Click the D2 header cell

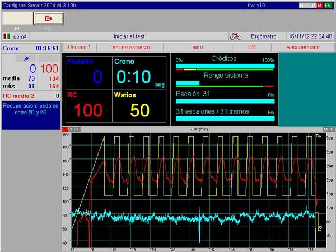tap(251, 48)
